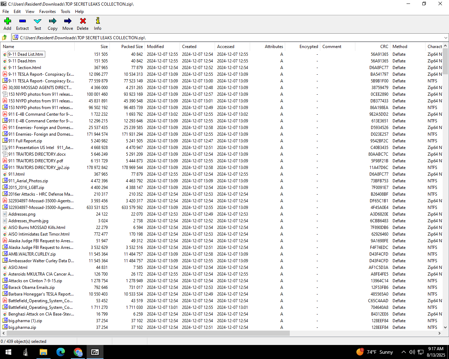This screenshot has height=359, width=449.
Task: Click the file icon of Addresses_thumb.jpg
Action: [x=5, y=221]
